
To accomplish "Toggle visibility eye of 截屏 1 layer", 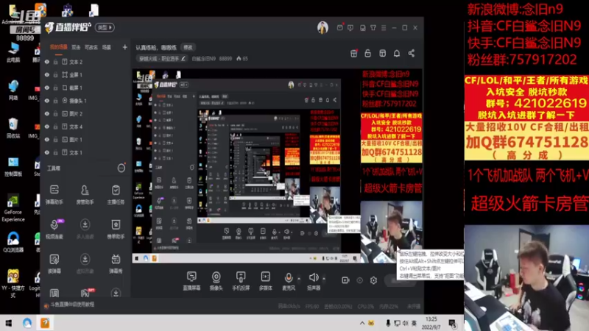I will (47, 88).
